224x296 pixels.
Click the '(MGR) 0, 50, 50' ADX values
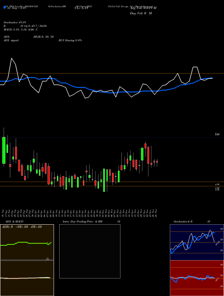(x=43, y=37)
